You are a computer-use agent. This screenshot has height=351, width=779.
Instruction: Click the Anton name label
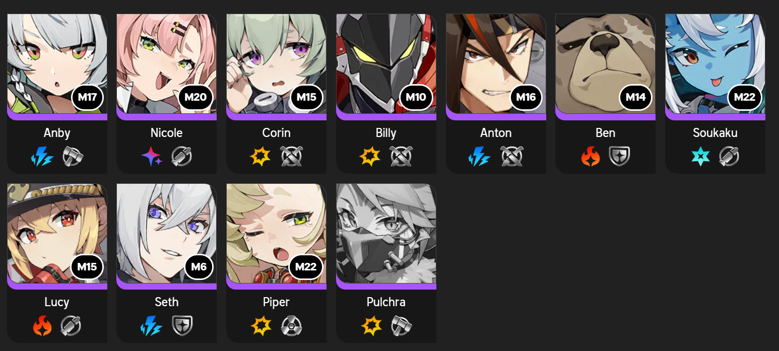coord(496,133)
